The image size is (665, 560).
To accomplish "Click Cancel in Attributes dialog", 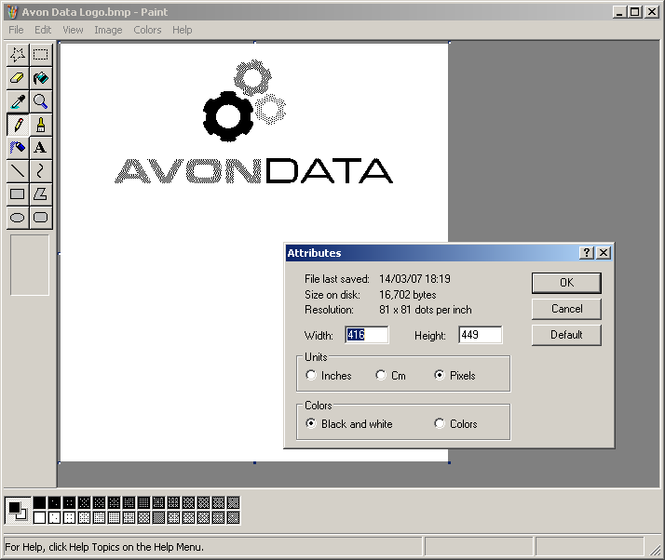I will click(x=566, y=309).
